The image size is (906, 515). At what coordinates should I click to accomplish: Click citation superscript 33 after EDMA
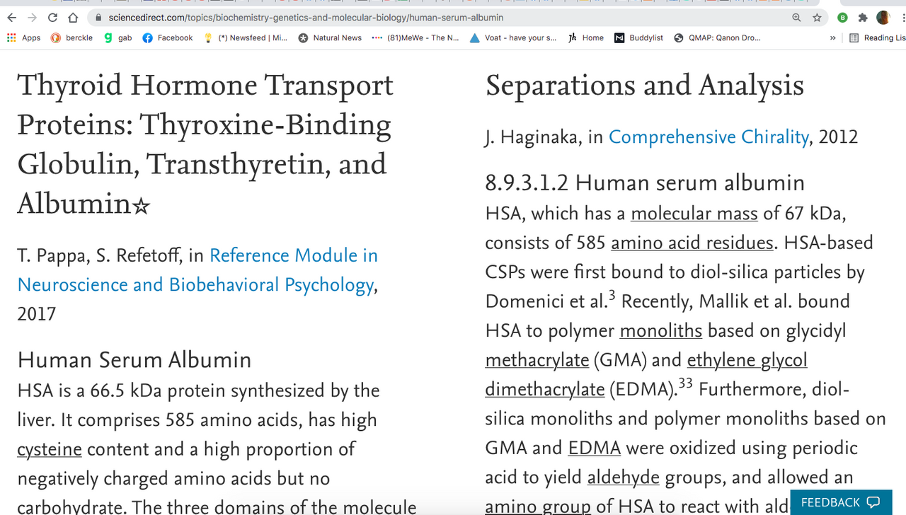[685, 383]
